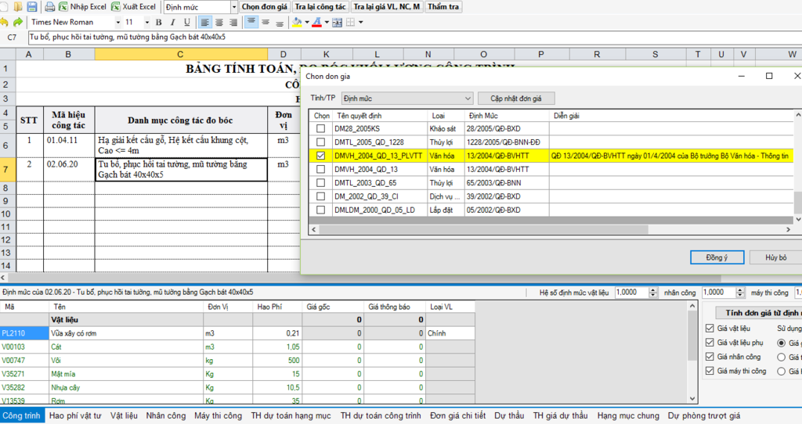802x424 pixels.
Task: Toggle the Giá nhân công checkbox
Action: [710, 357]
